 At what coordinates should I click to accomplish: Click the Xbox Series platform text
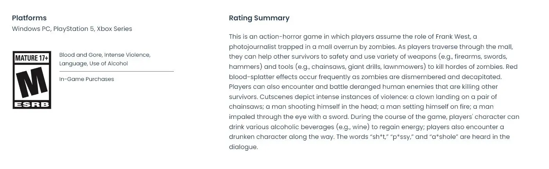pyautogui.click(x=114, y=29)
